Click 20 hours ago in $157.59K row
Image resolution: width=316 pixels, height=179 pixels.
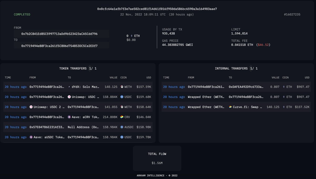[x=16, y=87]
